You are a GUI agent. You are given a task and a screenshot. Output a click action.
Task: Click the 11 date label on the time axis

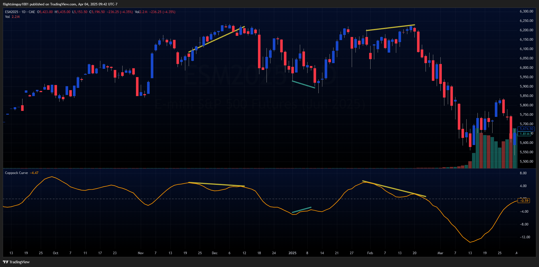[85, 253]
